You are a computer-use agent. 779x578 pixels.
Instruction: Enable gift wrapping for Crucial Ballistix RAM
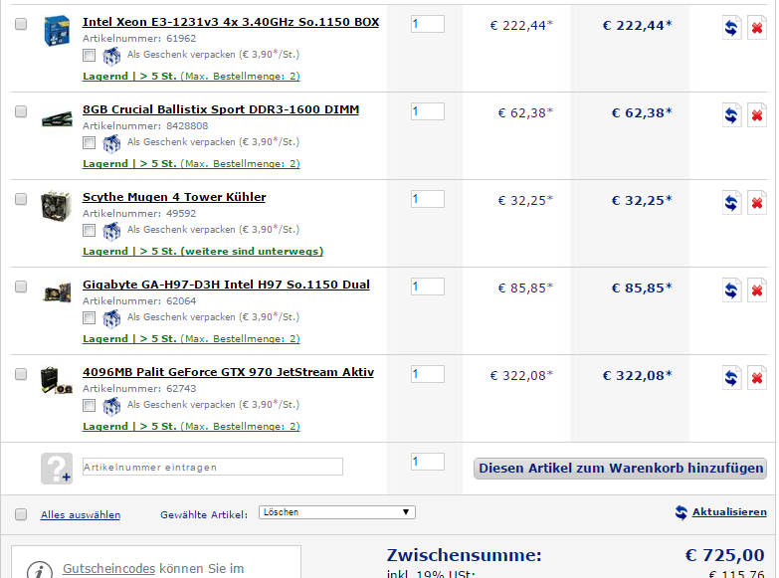click(89, 142)
